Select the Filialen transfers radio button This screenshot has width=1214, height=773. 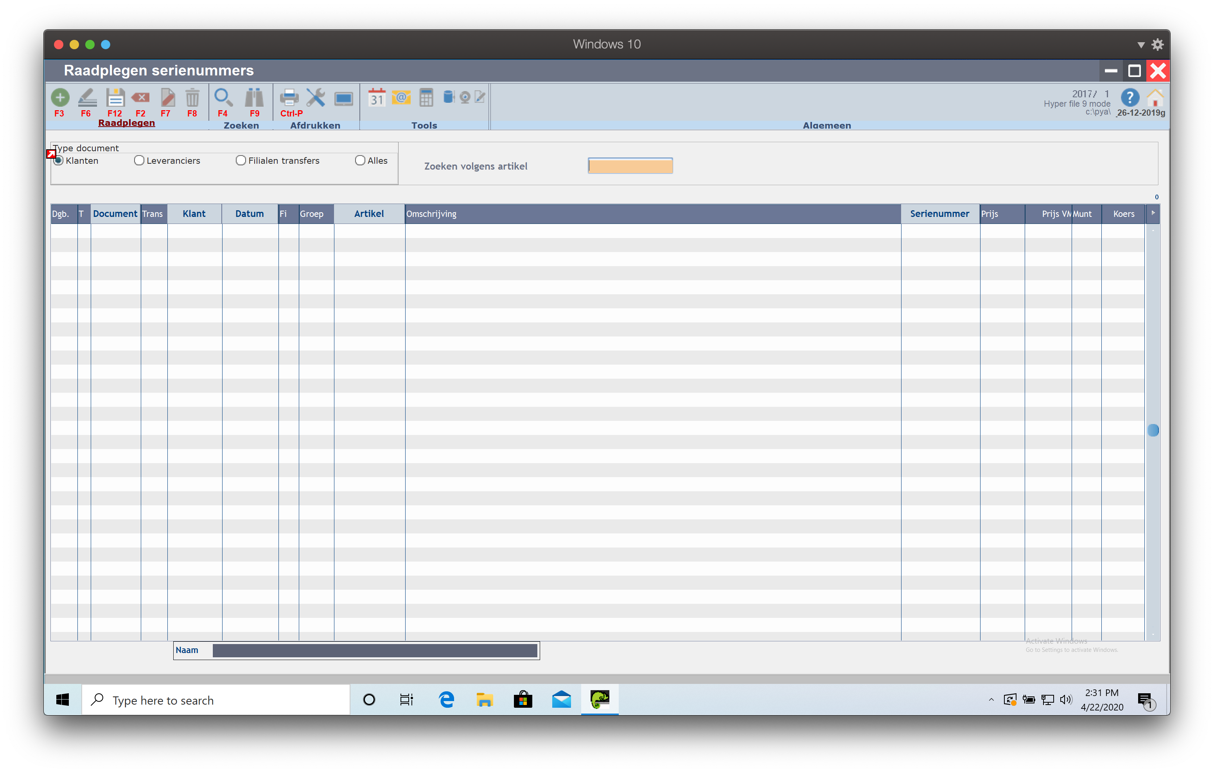coord(241,160)
